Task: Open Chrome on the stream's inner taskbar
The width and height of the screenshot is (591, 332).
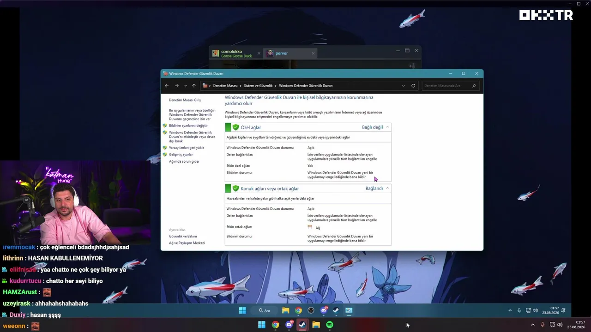Action: click(299, 310)
